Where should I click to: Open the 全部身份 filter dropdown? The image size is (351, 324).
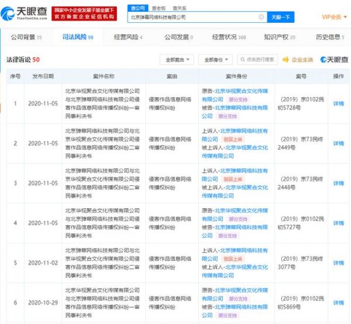(215, 60)
